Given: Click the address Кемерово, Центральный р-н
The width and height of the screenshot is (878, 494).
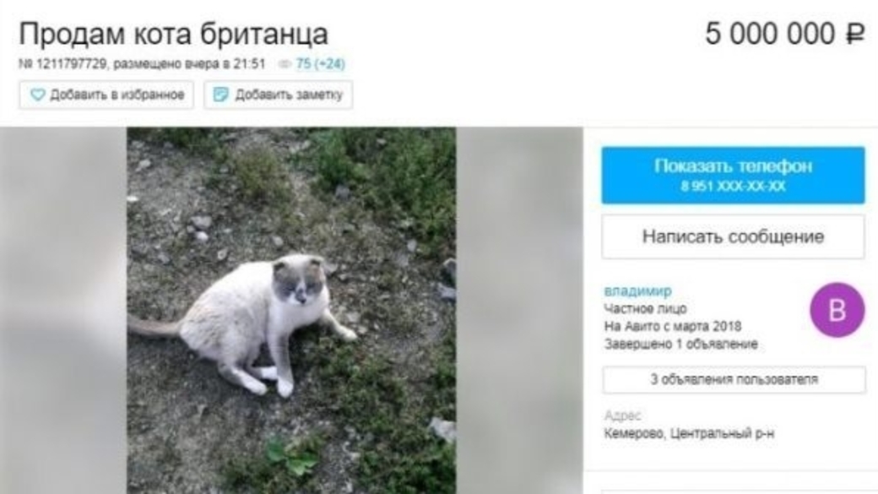Looking at the screenshot, I should click(689, 433).
